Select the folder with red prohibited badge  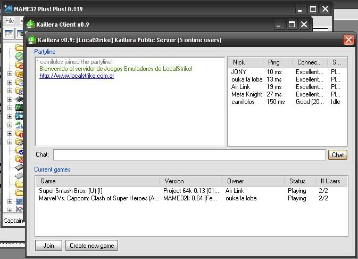coord(19,65)
